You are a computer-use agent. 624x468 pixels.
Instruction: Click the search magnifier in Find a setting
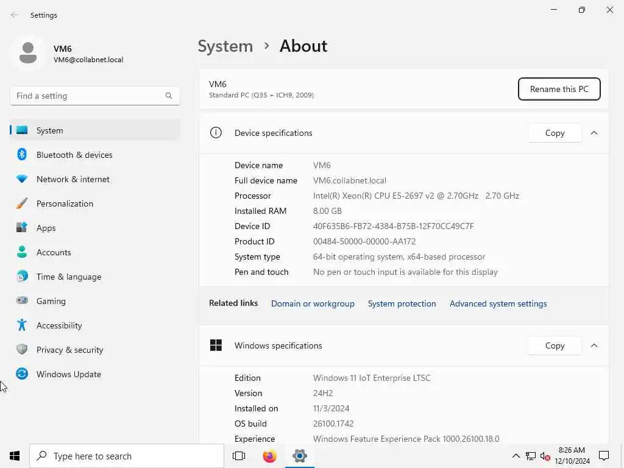coord(169,96)
